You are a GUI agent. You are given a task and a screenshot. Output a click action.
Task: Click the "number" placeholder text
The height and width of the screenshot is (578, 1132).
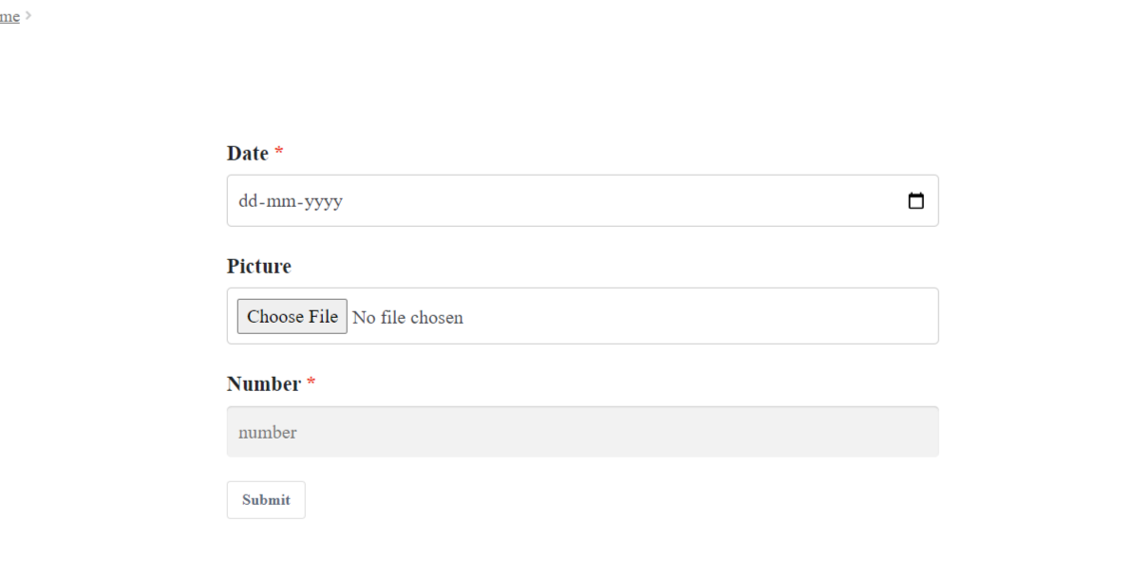click(267, 432)
